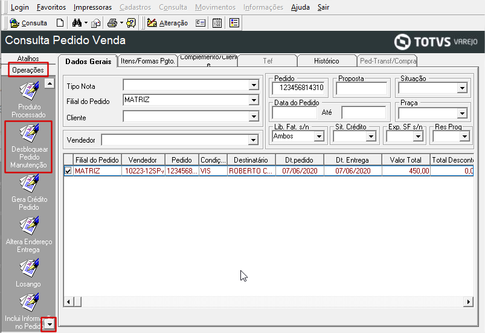The height and width of the screenshot is (333, 485).
Task: Click the Data do Pedido start field
Action: point(295,113)
